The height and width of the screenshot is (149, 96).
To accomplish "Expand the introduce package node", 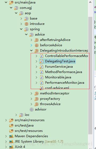I will point(21,24).
